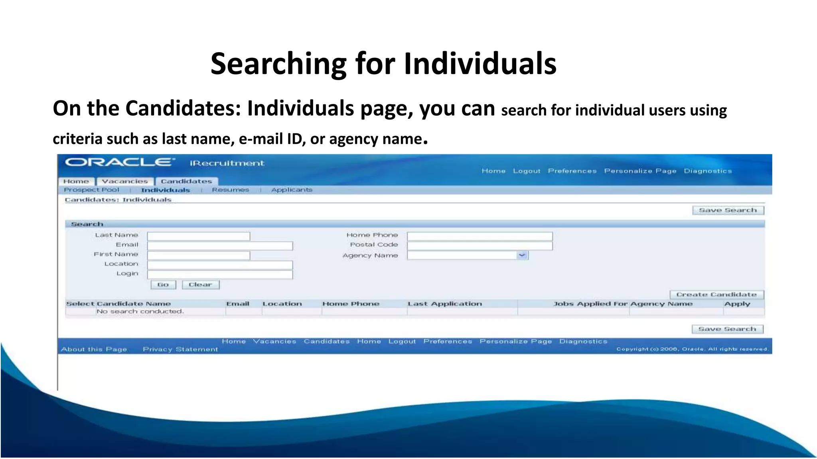This screenshot has height=459, width=817.
Task: Click the Location search field
Action: pos(220,265)
